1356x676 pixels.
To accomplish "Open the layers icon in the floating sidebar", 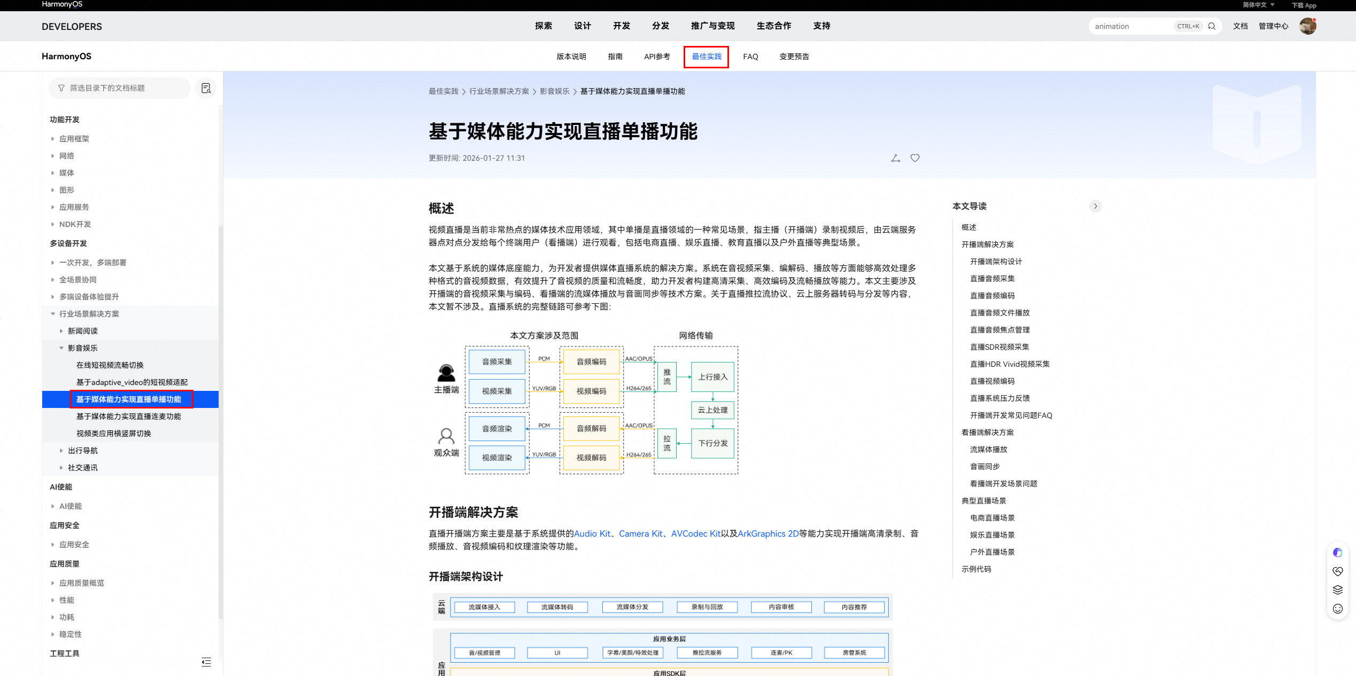I will [1338, 589].
